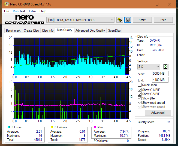The height and width of the screenshot is (146, 178).
Task: Click the disc date 9 Jan 2018
Action: pos(157,50)
